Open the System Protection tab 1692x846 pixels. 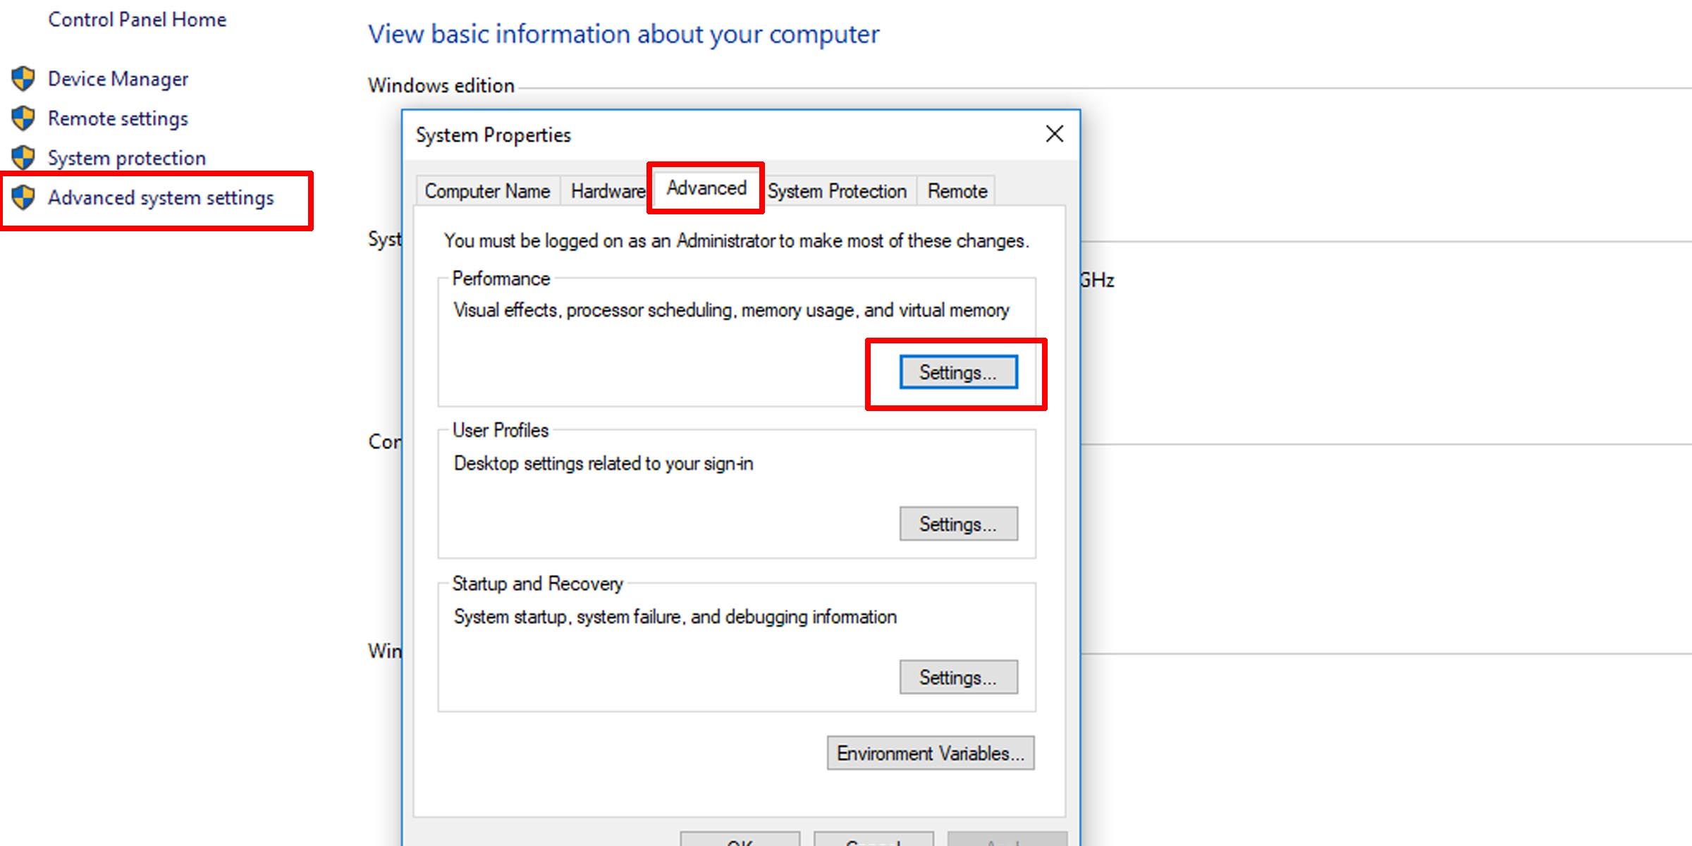[x=837, y=191]
